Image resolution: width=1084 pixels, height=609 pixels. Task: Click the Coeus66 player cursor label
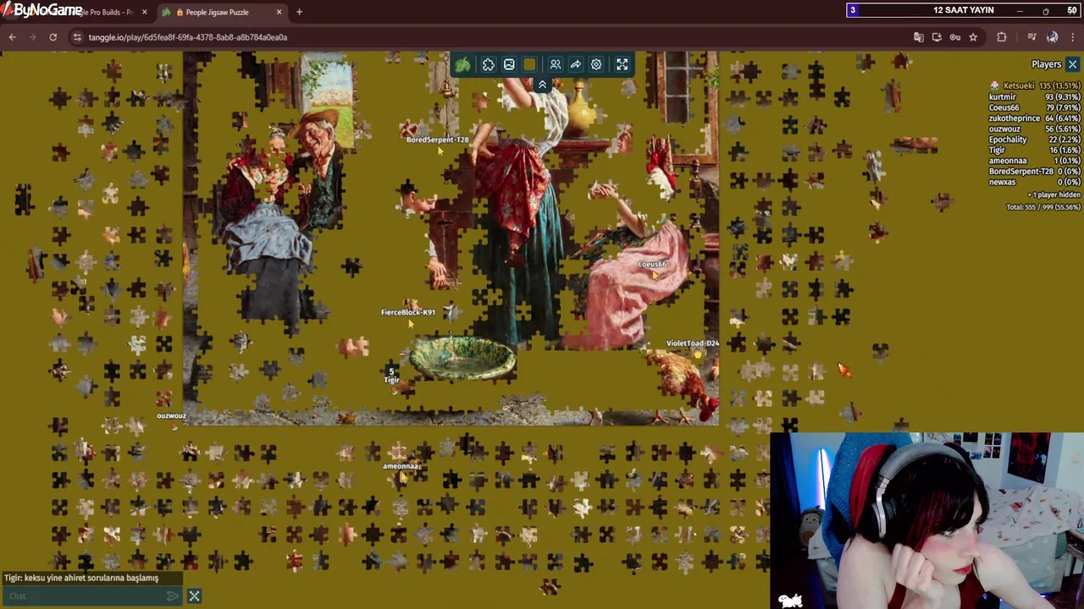pos(652,264)
